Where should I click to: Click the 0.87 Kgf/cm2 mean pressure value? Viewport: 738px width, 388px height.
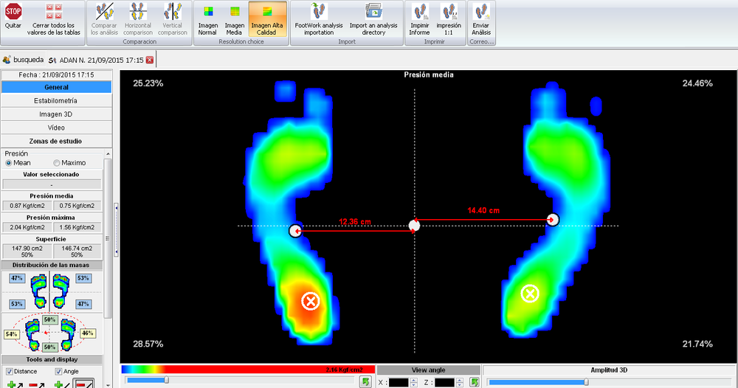point(27,206)
